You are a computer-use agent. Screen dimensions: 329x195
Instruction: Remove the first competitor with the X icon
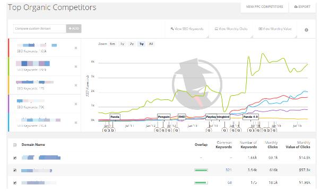(x=76, y=48)
